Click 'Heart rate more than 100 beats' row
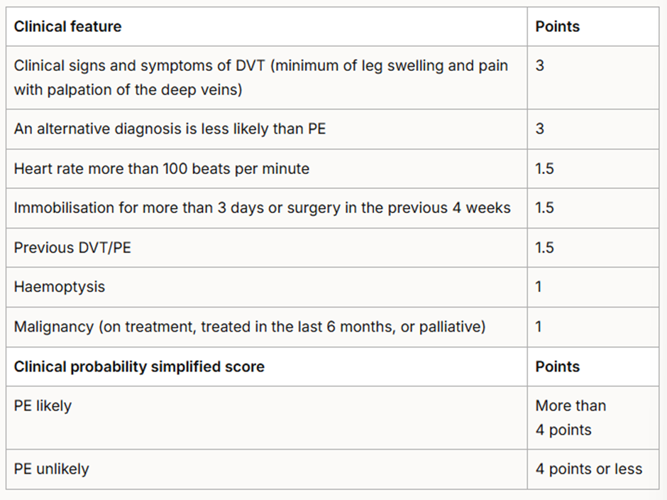Image resolution: width=667 pixels, height=500 pixels. coord(161,169)
